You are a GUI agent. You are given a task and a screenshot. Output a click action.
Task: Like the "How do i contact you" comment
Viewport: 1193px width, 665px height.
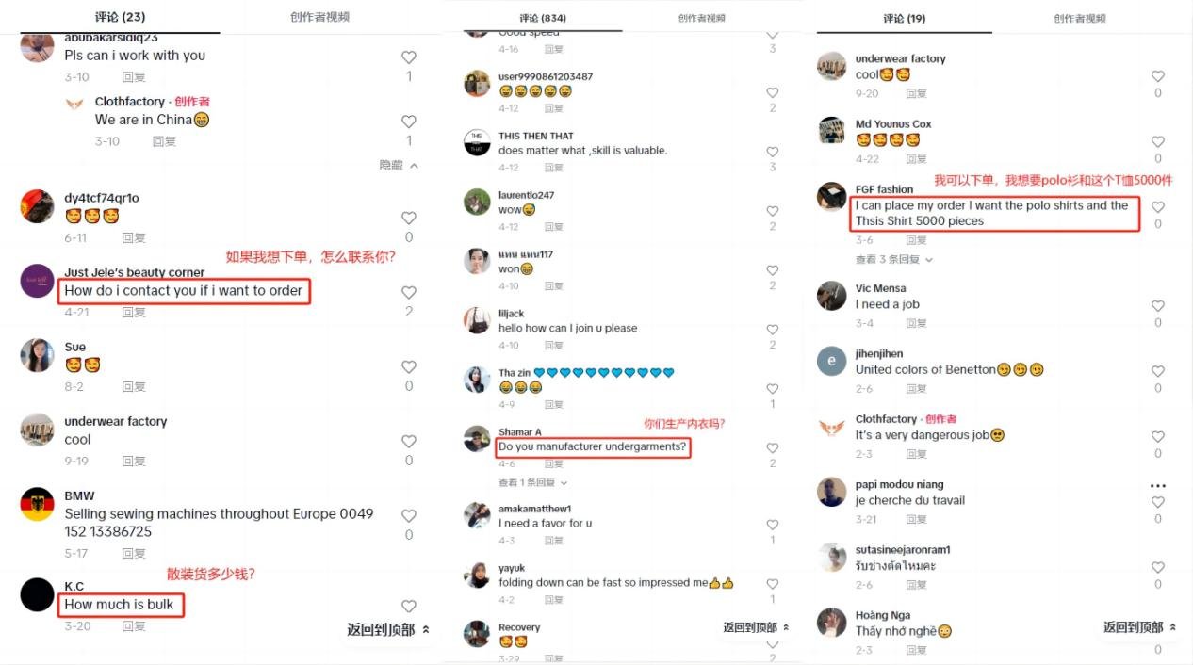409,293
